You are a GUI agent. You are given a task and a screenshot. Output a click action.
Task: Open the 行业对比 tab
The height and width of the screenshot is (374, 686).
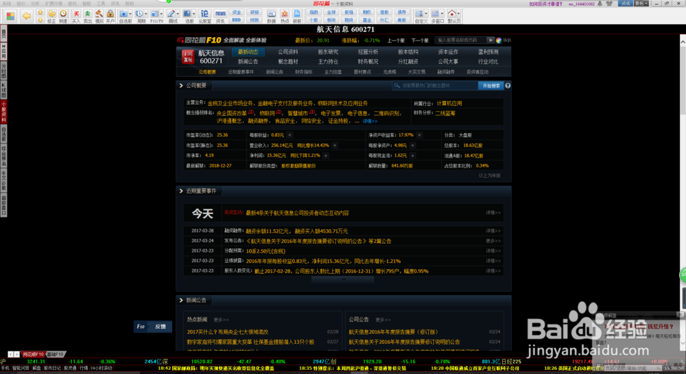(x=488, y=62)
